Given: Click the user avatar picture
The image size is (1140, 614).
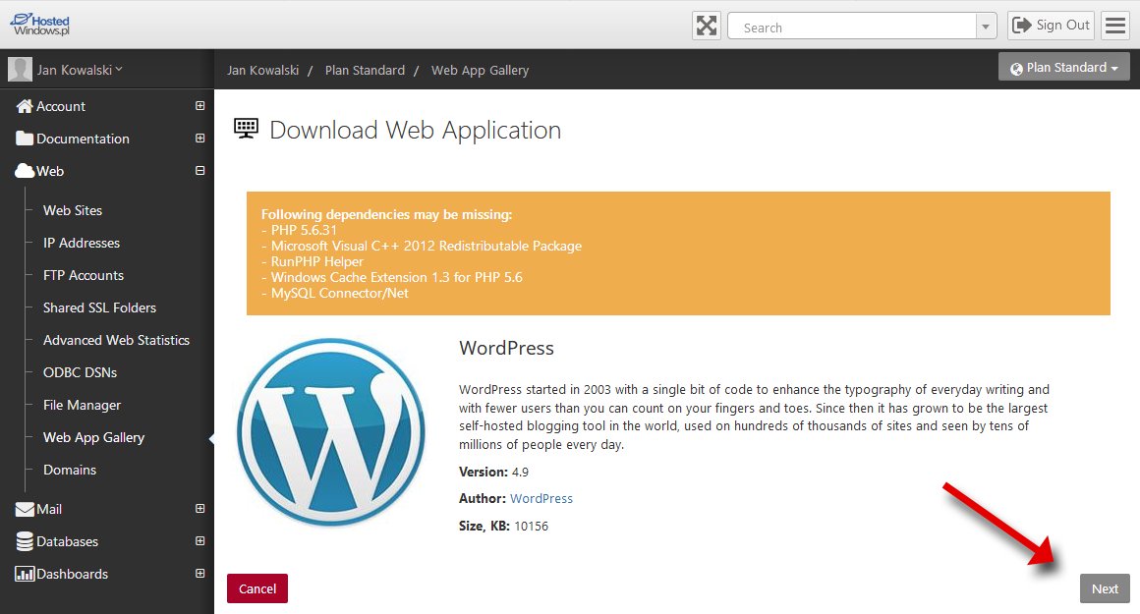Looking at the screenshot, I should point(20,70).
